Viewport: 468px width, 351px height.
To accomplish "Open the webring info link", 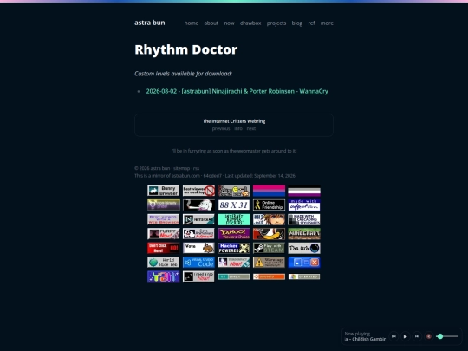I will (238, 128).
